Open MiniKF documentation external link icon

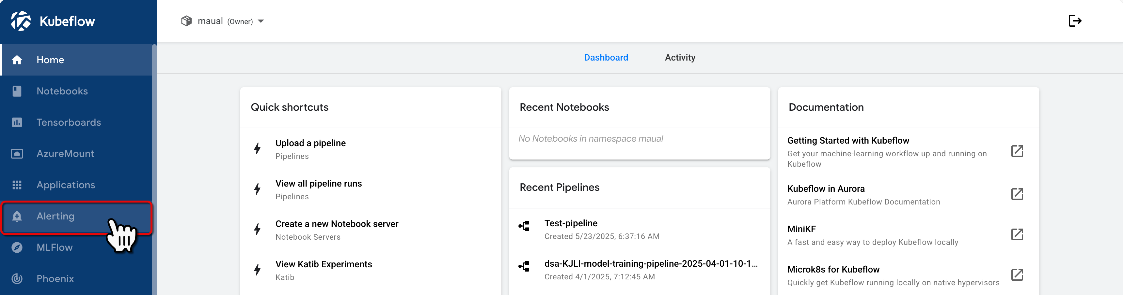[1017, 234]
